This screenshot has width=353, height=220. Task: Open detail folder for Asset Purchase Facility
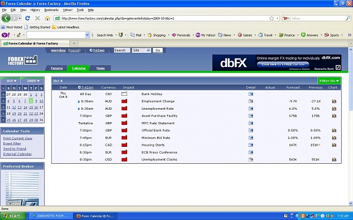click(x=251, y=116)
